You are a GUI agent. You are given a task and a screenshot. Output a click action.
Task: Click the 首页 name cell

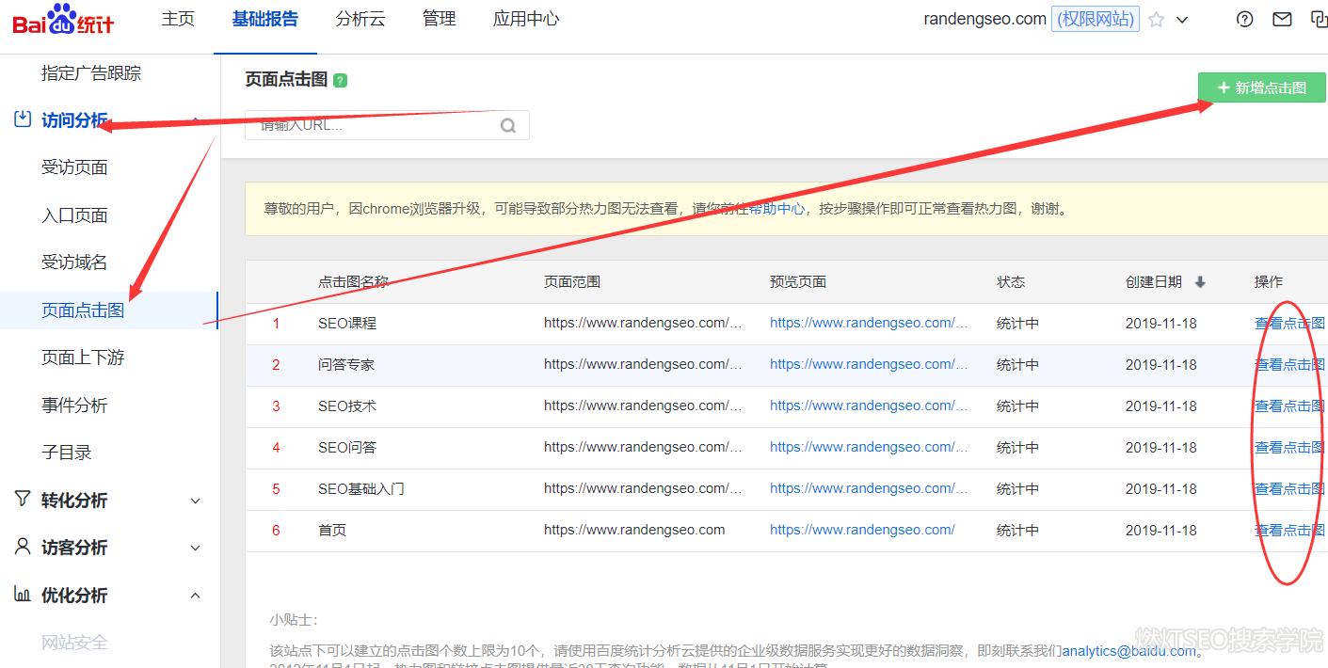click(332, 530)
